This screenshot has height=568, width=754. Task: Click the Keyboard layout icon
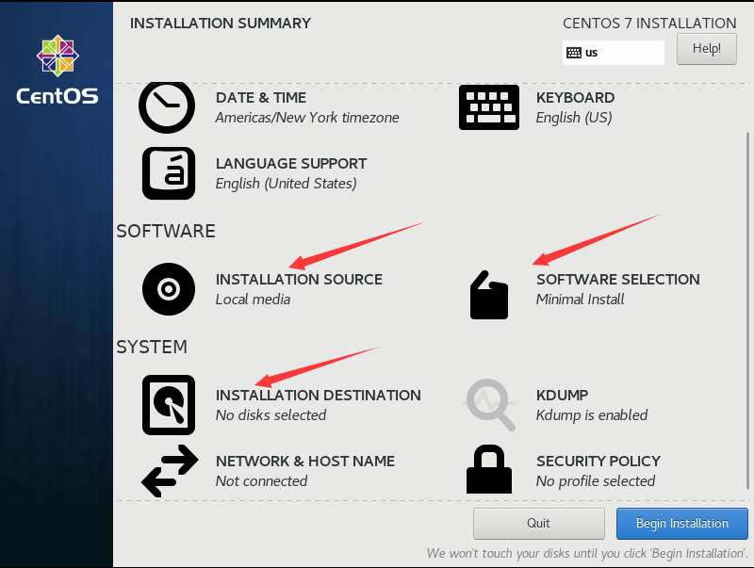point(489,107)
